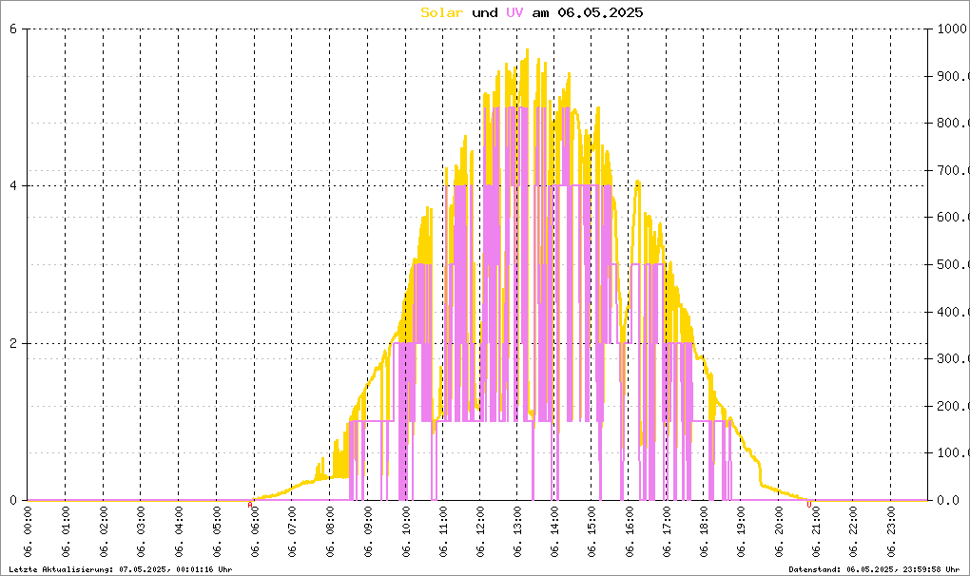The image size is (970, 576).
Task: Click 'Datenstand' timestamp text
Action: point(874,569)
